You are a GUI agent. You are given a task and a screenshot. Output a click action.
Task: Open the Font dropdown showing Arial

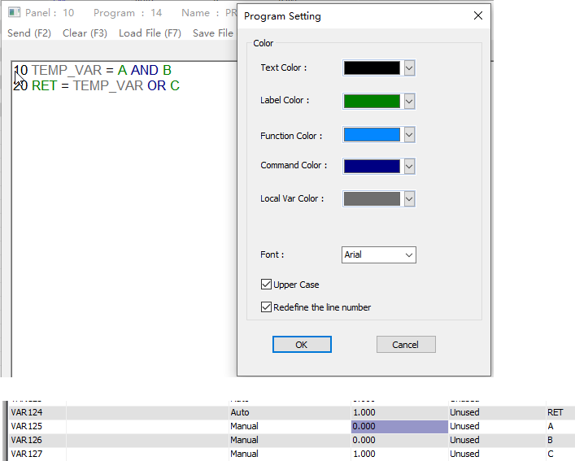tap(379, 255)
